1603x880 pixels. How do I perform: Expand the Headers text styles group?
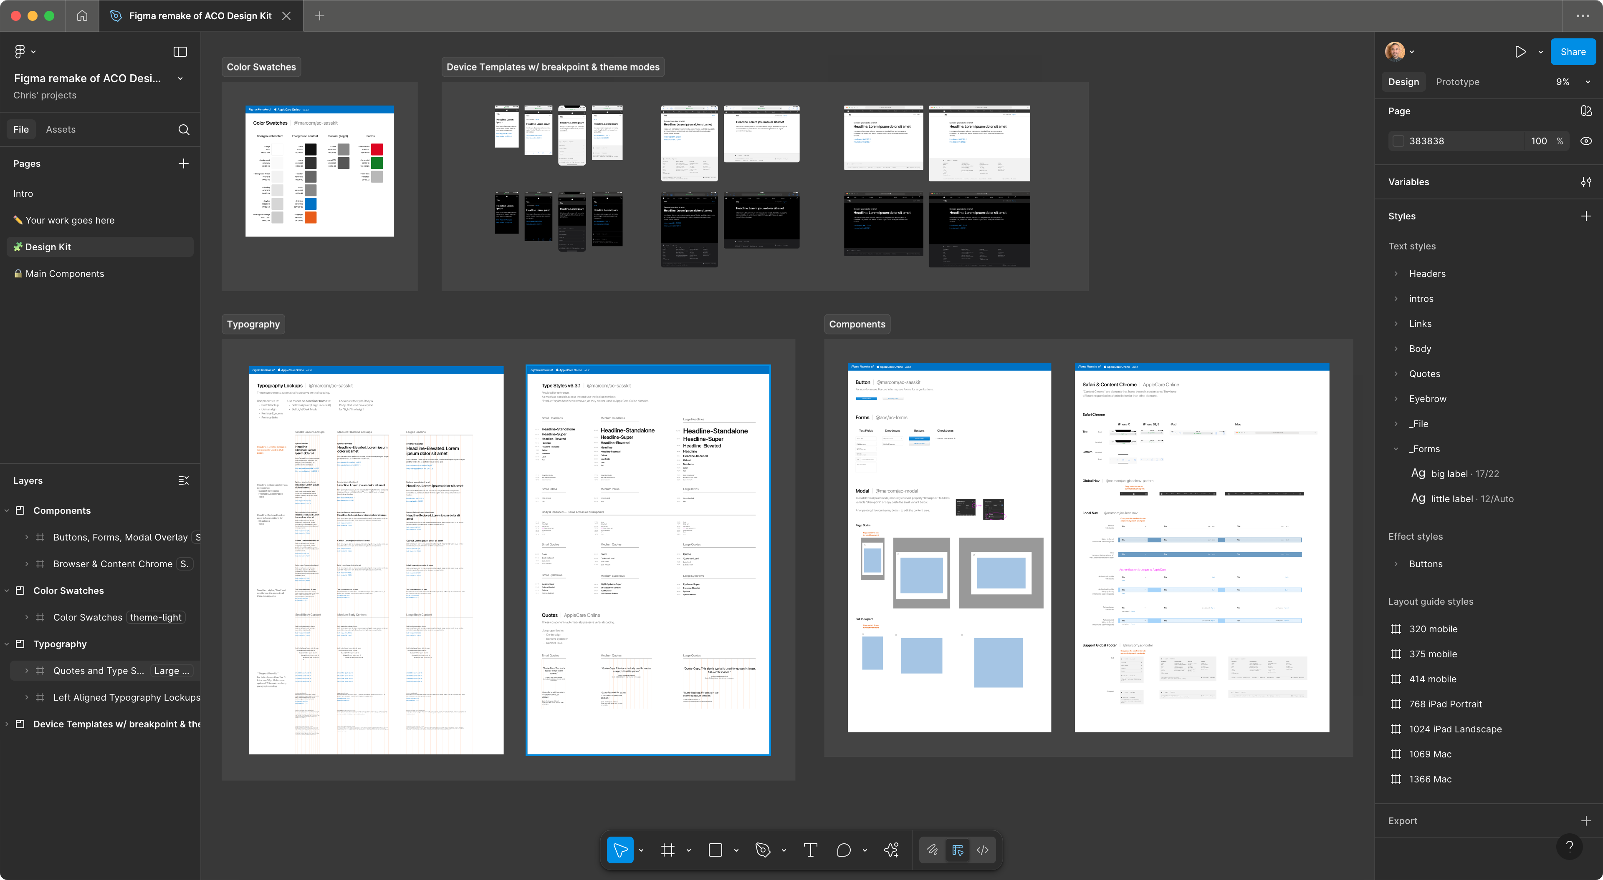point(1396,274)
